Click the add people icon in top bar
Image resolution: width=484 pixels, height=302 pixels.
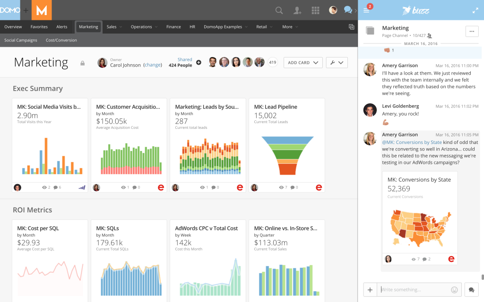click(x=297, y=10)
